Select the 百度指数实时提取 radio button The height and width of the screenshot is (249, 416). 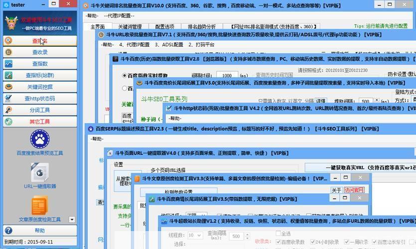[124, 76]
